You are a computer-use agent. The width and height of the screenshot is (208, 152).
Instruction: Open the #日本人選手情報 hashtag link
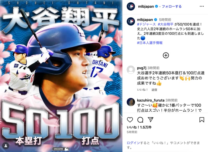[x=150, y=43]
